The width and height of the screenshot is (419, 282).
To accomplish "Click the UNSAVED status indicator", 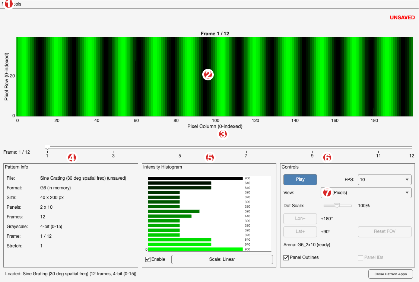I will [x=402, y=17].
